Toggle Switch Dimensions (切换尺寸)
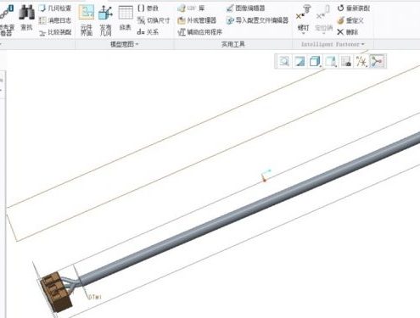 [x=154, y=20]
